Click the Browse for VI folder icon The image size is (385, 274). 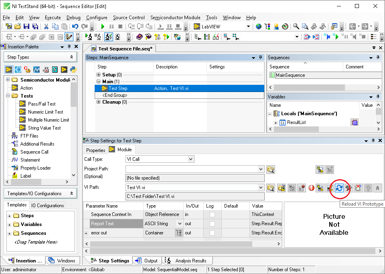pyautogui.click(x=271, y=188)
